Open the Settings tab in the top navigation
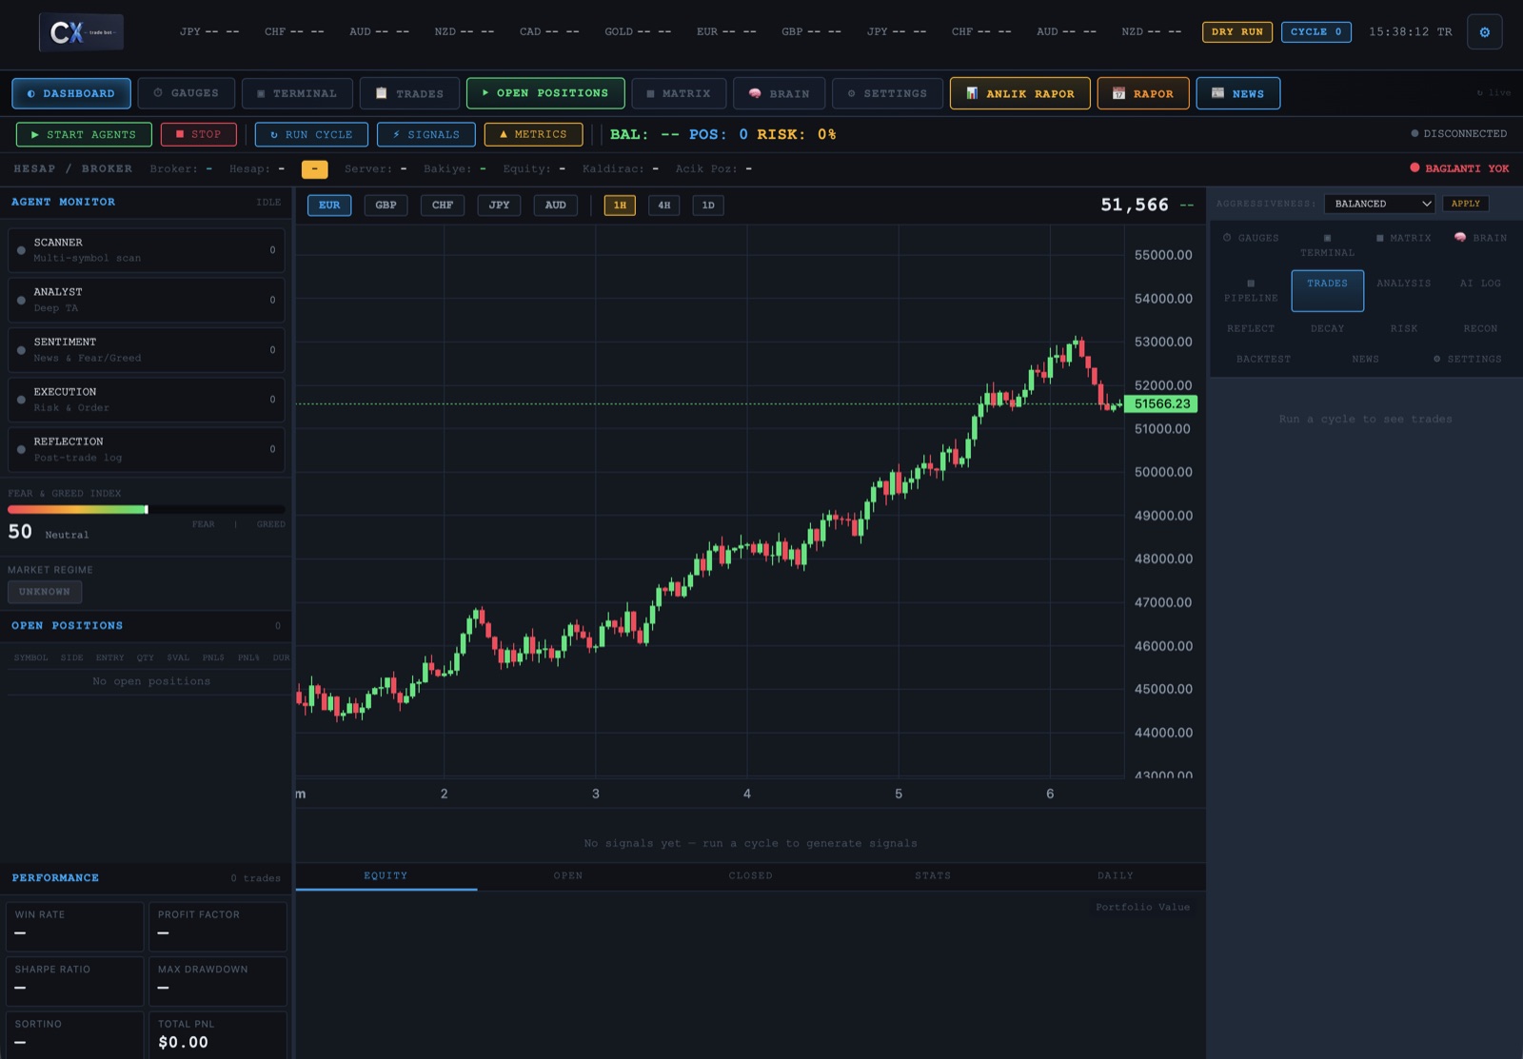 click(x=887, y=93)
